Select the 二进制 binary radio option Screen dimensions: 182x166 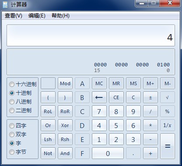(x=20, y=111)
